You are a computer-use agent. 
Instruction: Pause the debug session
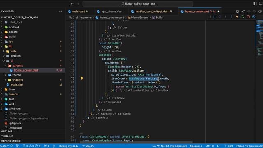coord(215,17)
